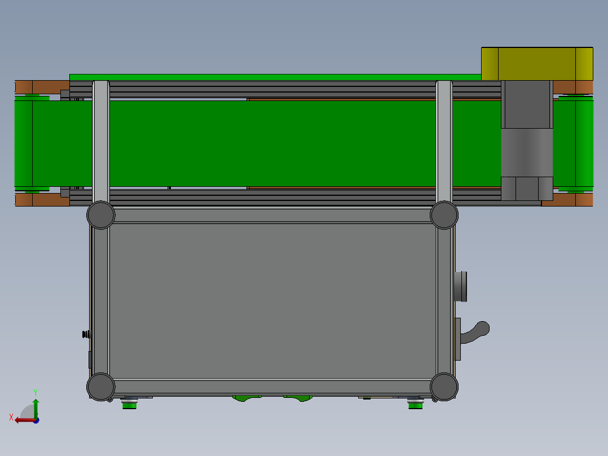Select the yellow motor cover box
This screenshot has width=608, height=456.
tap(537, 64)
